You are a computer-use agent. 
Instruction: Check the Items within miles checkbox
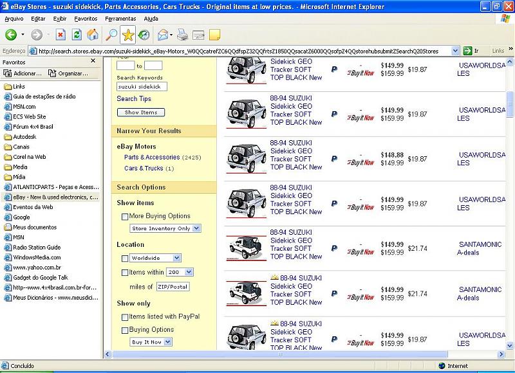(125, 273)
